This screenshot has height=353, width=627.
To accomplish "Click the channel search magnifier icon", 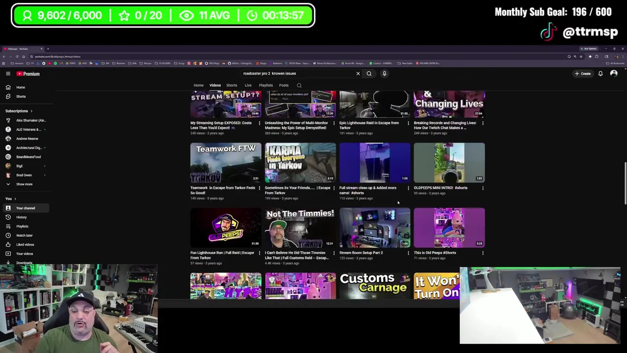I will [299, 85].
